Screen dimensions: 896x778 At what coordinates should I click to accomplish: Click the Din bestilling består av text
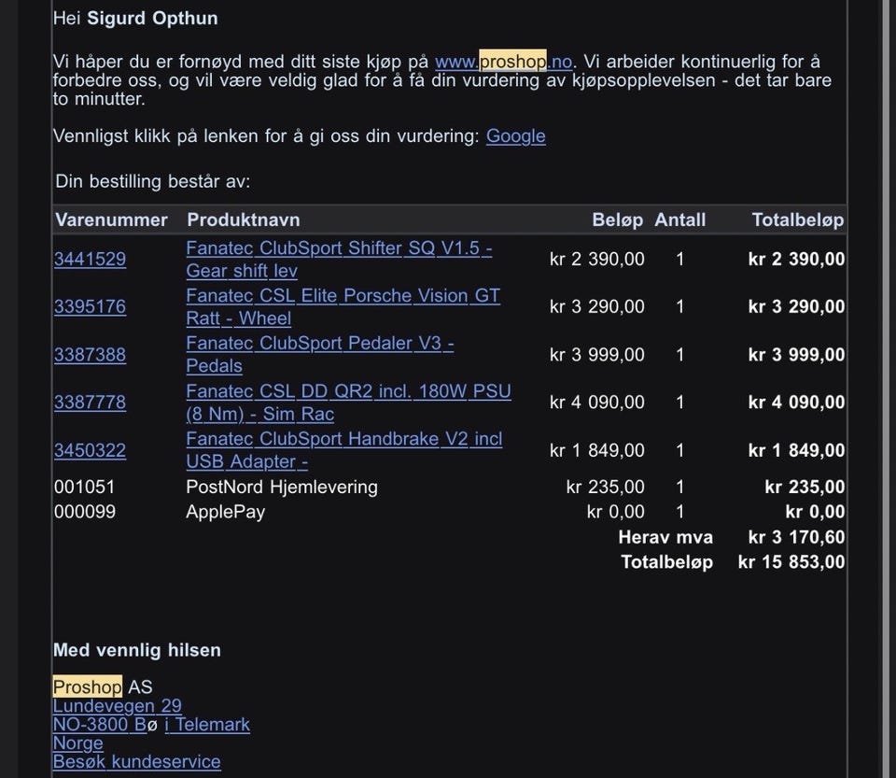coord(152,182)
